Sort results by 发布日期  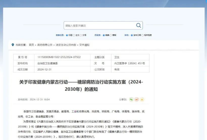[x=132, y=35]
